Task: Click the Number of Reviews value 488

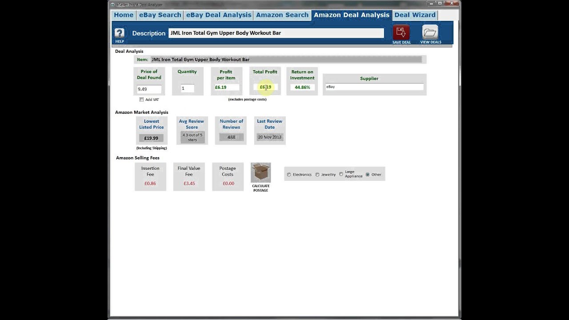Action: coord(231,137)
